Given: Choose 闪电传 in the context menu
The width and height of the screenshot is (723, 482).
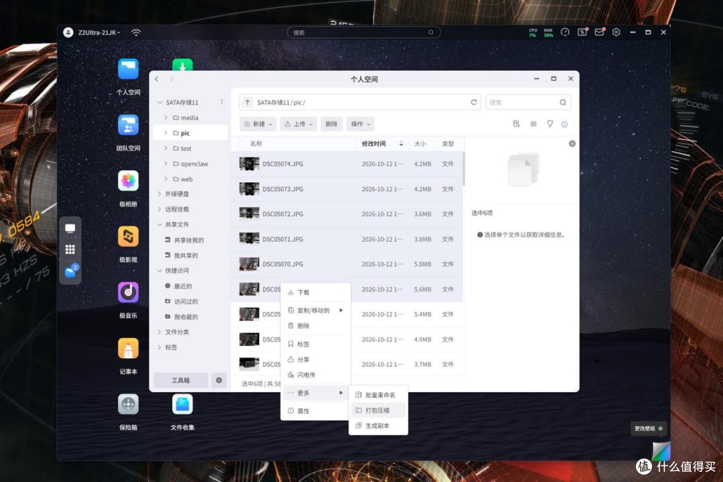Looking at the screenshot, I should (315, 375).
